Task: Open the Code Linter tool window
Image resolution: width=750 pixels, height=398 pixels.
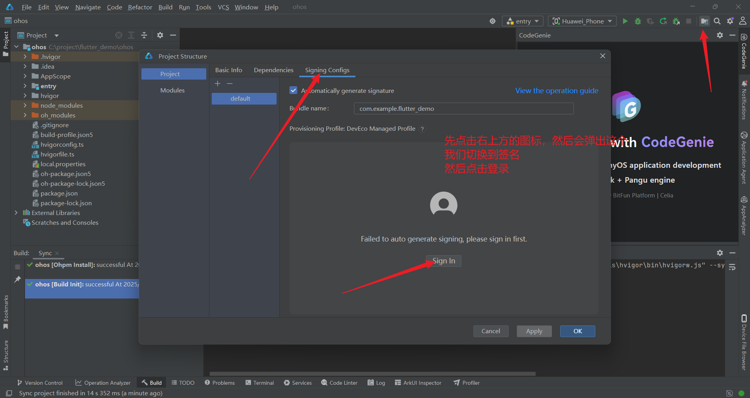Action: point(339,383)
